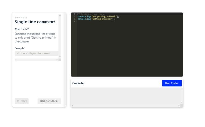Click down arrow of instructions panel scrollbar
This screenshot has width=205, height=127.
65,105
